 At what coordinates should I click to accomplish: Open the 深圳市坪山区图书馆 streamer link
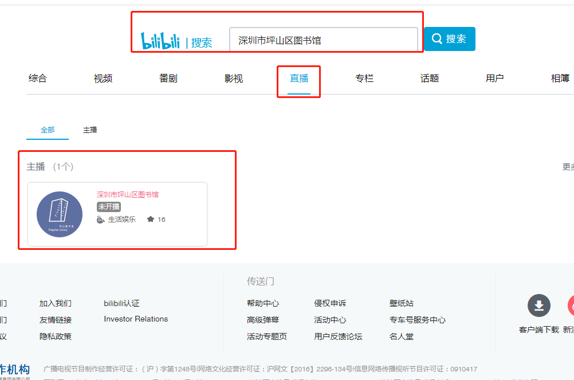pyautogui.click(x=128, y=194)
